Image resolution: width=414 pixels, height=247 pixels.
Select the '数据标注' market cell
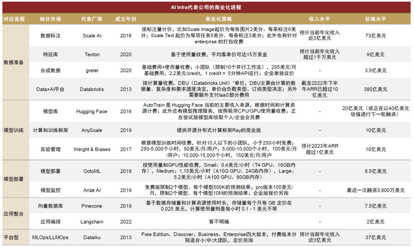[51, 36]
